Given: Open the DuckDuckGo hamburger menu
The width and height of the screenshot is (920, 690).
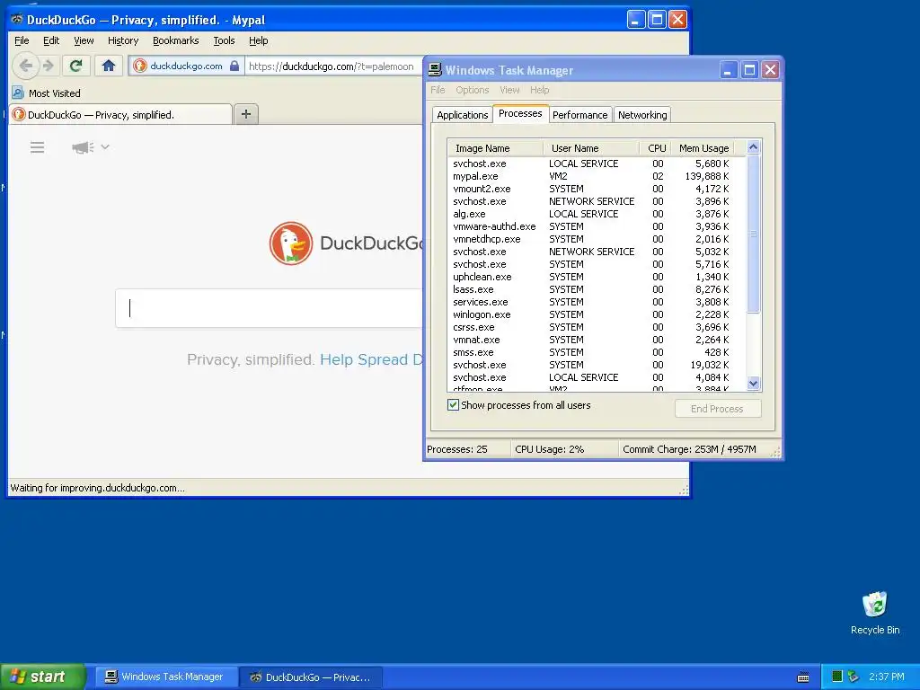Looking at the screenshot, I should pyautogui.click(x=37, y=147).
